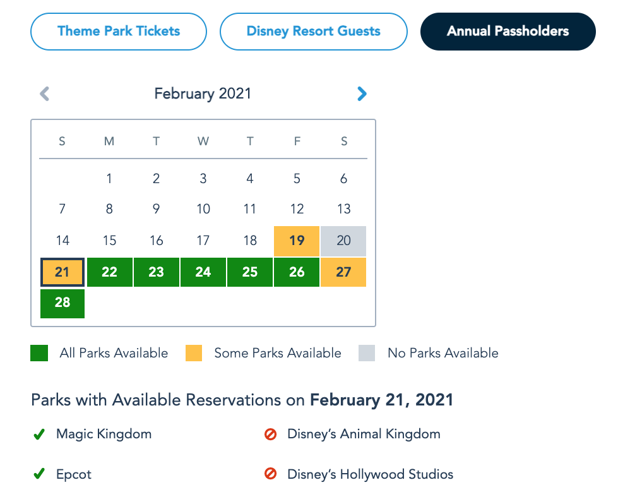Click yellow Some Parks Available legend swatch

pyautogui.click(x=194, y=353)
